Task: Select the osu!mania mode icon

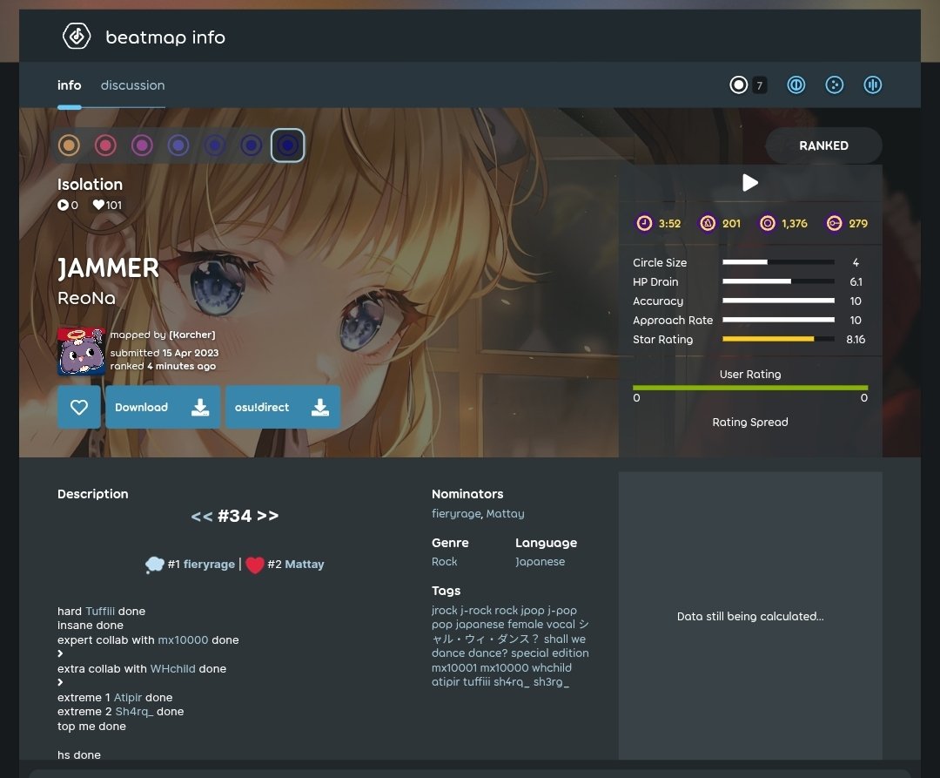Action: [x=873, y=85]
